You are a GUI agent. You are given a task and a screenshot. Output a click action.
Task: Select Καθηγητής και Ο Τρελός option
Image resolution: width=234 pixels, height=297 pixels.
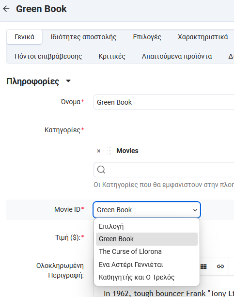(147, 277)
